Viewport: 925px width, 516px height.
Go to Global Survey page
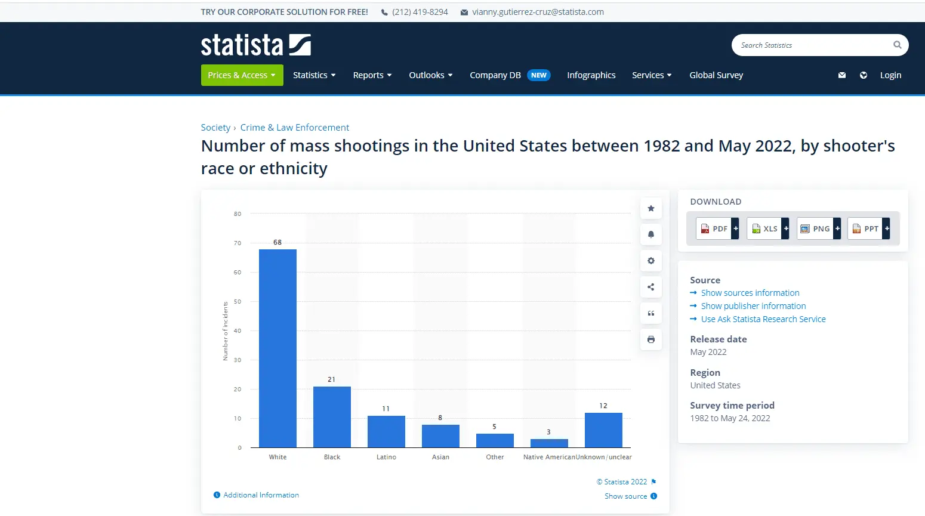[x=716, y=75]
